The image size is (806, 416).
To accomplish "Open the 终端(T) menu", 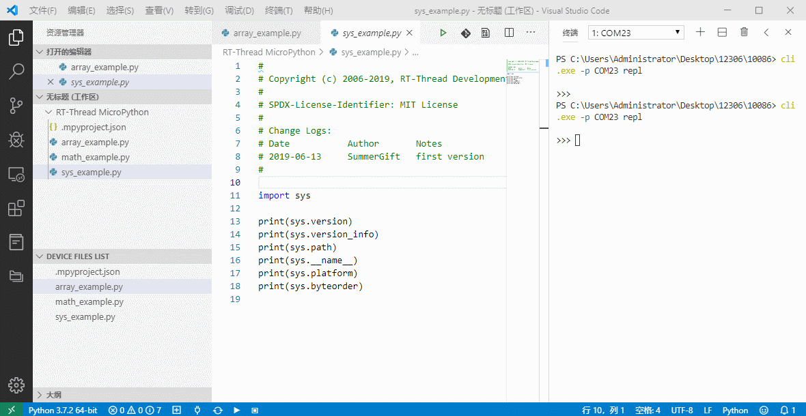I will click(x=278, y=11).
